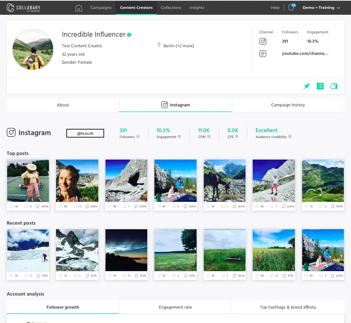Open the messages icon with notification badge
The width and height of the screenshot is (351, 323).
coord(291,8)
